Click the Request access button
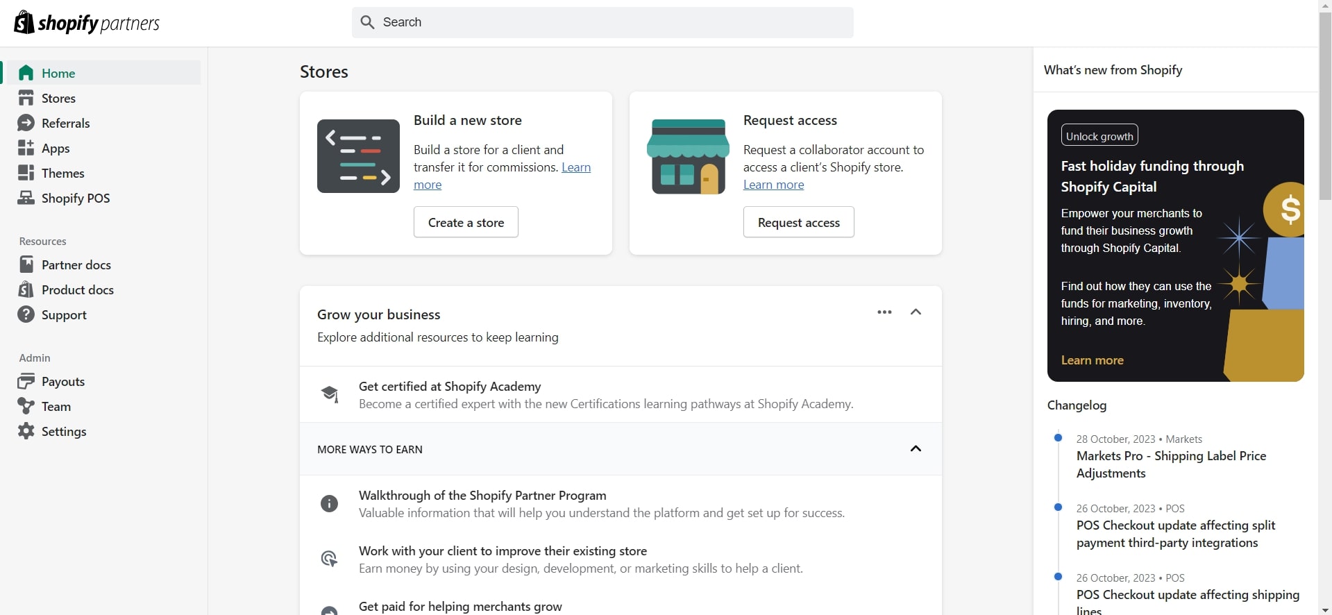Image resolution: width=1332 pixels, height=615 pixels. pyautogui.click(x=798, y=222)
